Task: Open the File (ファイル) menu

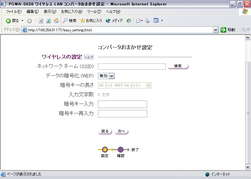Action: (x=13, y=12)
